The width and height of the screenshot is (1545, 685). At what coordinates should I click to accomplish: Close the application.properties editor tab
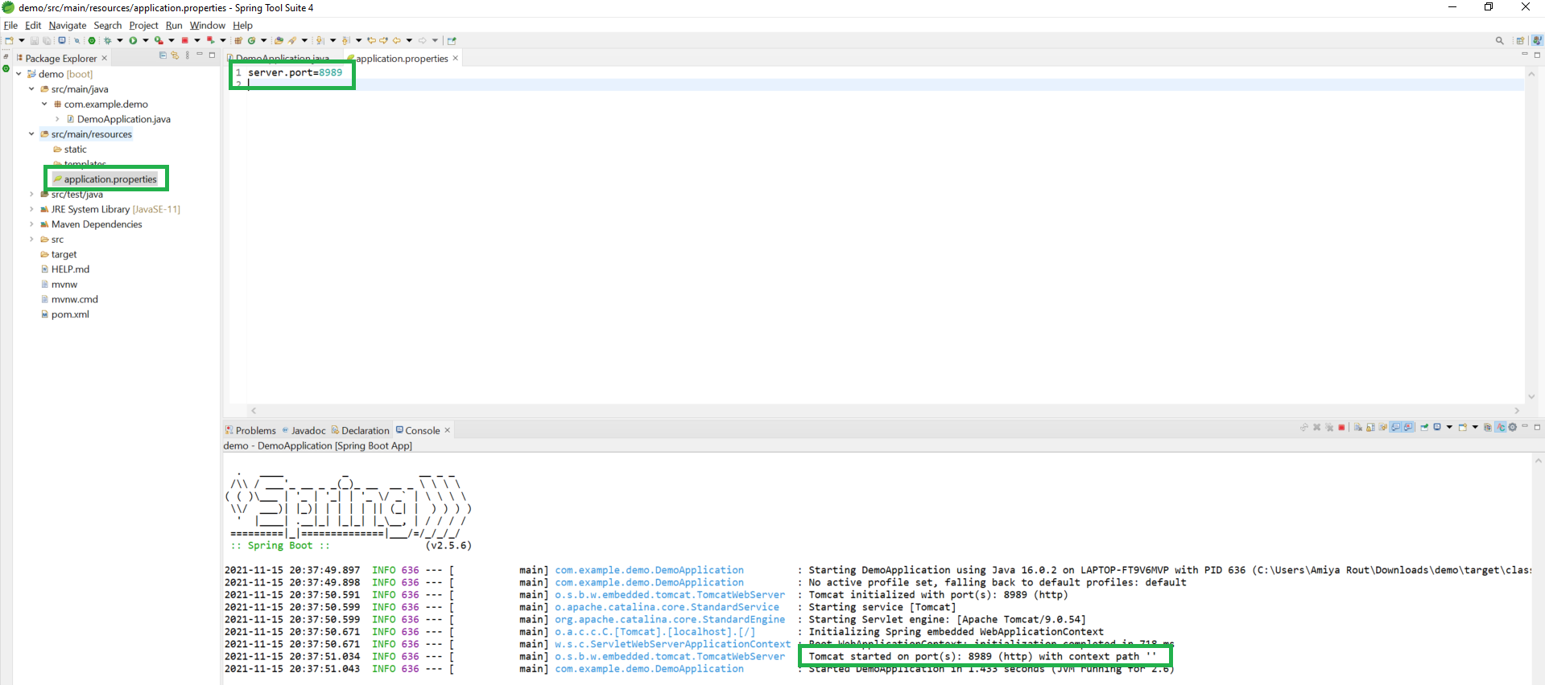[456, 58]
